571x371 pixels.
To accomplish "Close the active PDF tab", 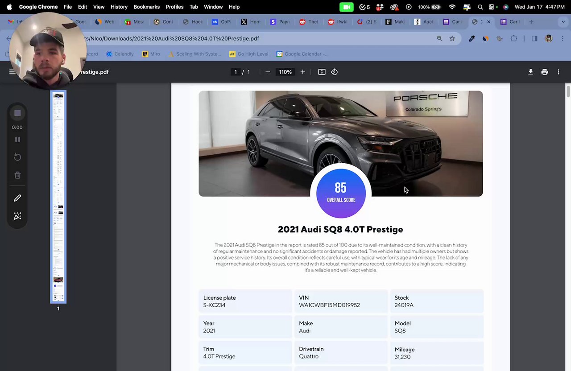I will coord(488,22).
